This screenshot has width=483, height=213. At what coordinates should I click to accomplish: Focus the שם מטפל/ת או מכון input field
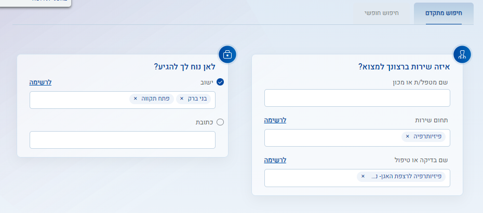coord(357,97)
